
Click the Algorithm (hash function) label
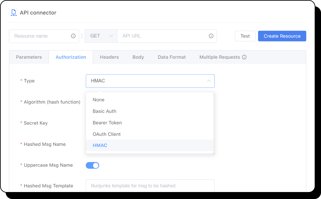point(52,102)
